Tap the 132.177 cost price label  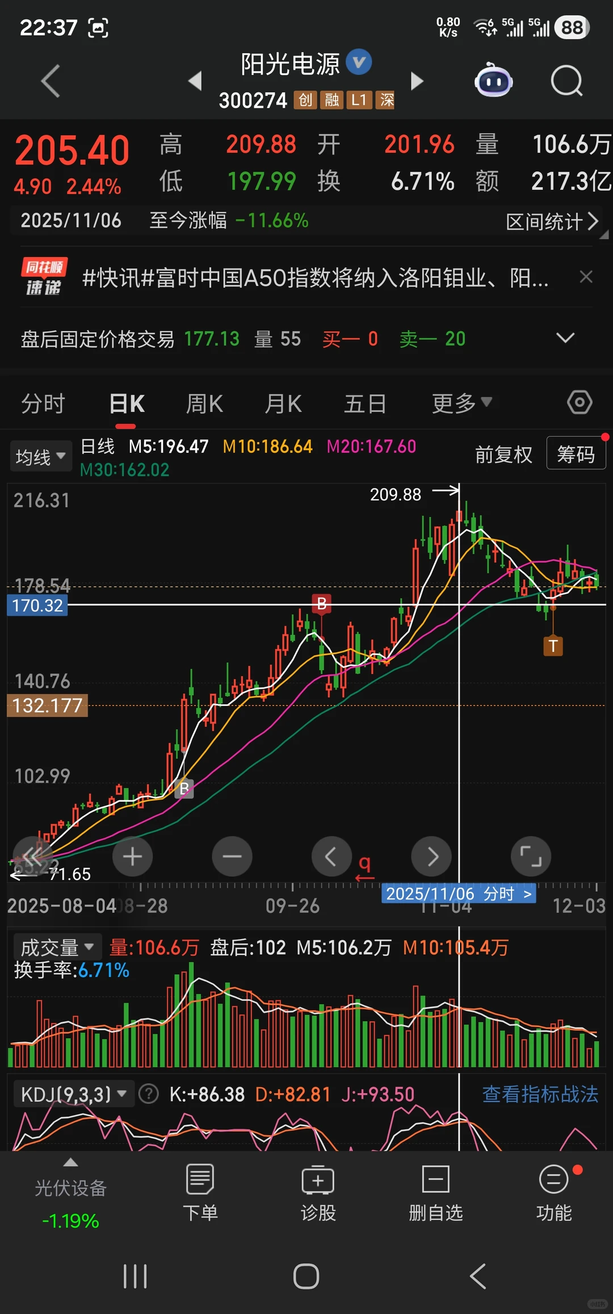click(x=47, y=706)
